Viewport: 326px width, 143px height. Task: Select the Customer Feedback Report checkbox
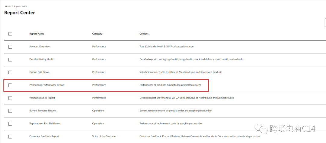10,136
